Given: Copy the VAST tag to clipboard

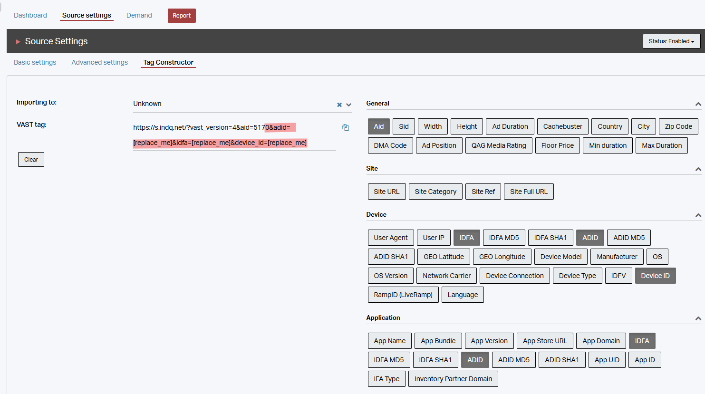Looking at the screenshot, I should 345,127.
